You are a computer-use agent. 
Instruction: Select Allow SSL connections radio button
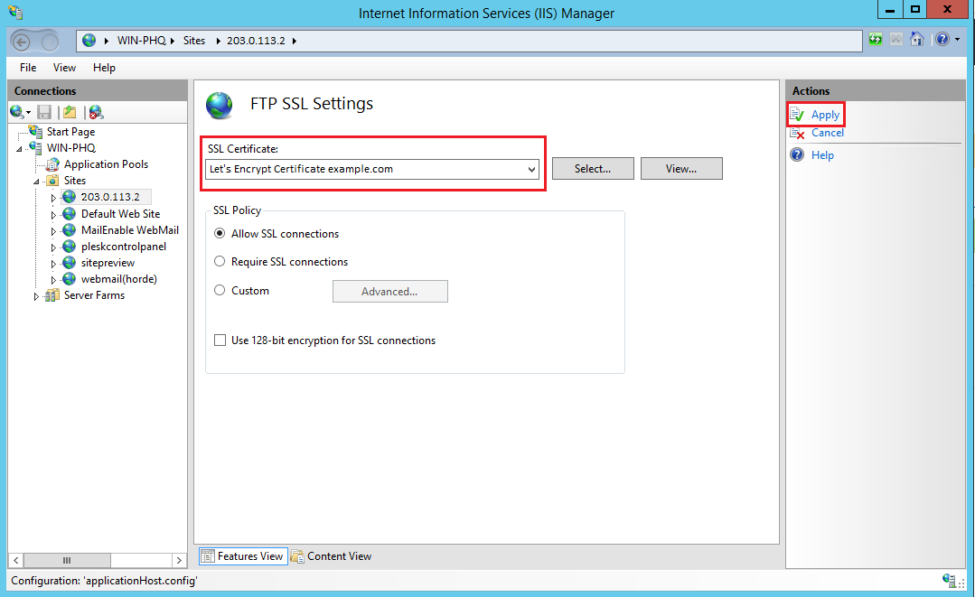tap(220, 234)
